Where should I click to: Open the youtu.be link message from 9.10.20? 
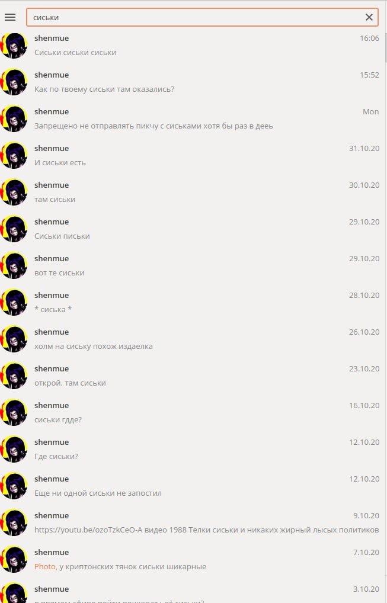point(193,522)
